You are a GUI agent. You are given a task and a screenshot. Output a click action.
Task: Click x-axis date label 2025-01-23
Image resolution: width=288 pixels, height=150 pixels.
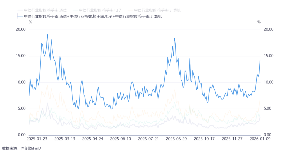pos(37,139)
